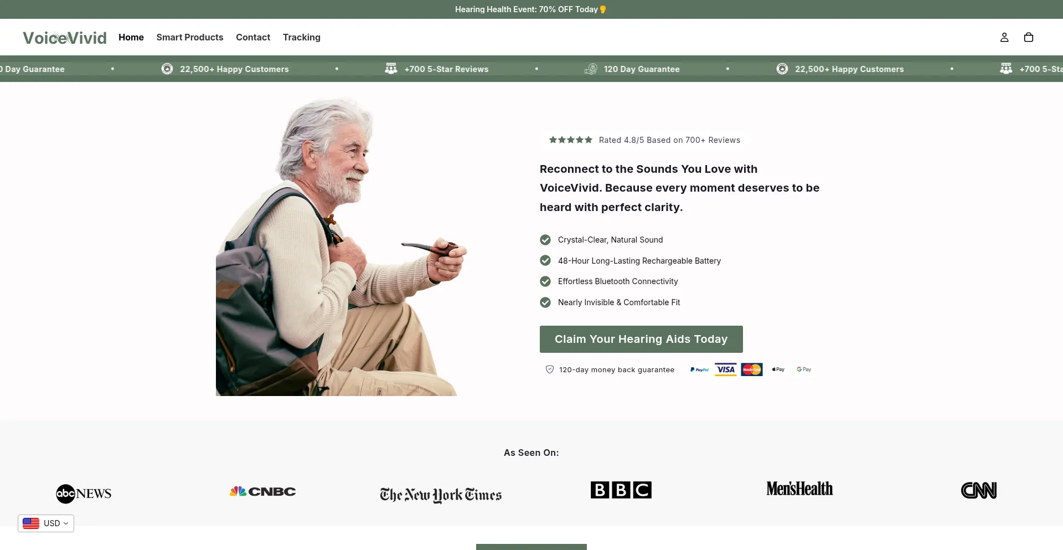Click the CNBC logo
1063x550 pixels.
263,491
